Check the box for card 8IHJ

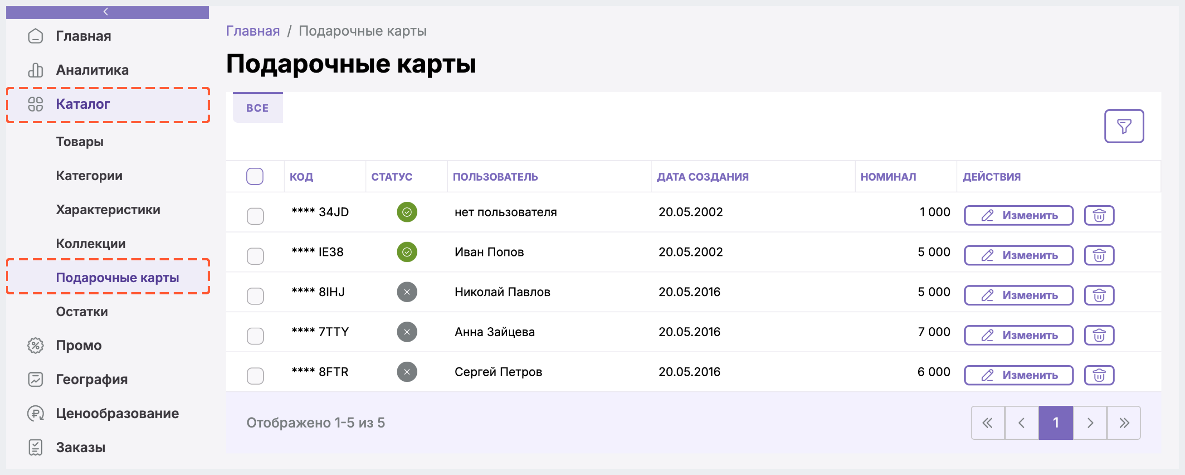[x=255, y=296]
